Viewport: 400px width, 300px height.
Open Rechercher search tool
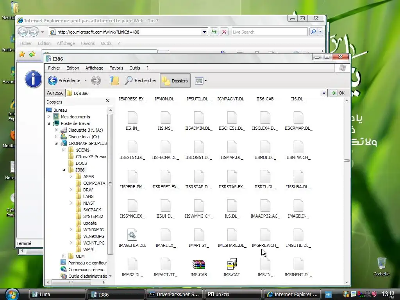141,80
